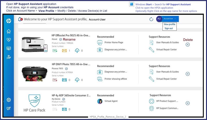Open OfficeJet User Manuals & Guides
The image size is (207, 120).
point(167,42)
